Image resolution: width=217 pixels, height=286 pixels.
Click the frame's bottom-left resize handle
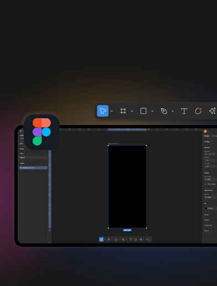click(108, 228)
